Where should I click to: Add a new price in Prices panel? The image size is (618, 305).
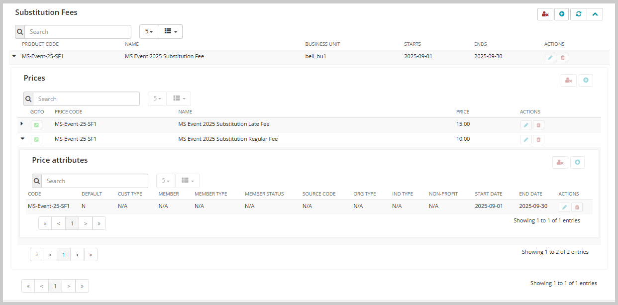[x=586, y=80]
